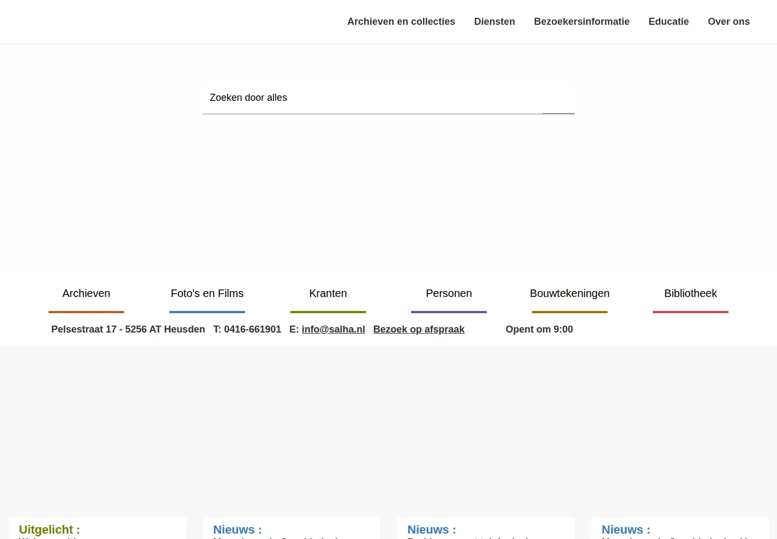The width and height of the screenshot is (777, 539).
Task: Open the 'Uitgelicht :' card
Action: (x=98, y=529)
